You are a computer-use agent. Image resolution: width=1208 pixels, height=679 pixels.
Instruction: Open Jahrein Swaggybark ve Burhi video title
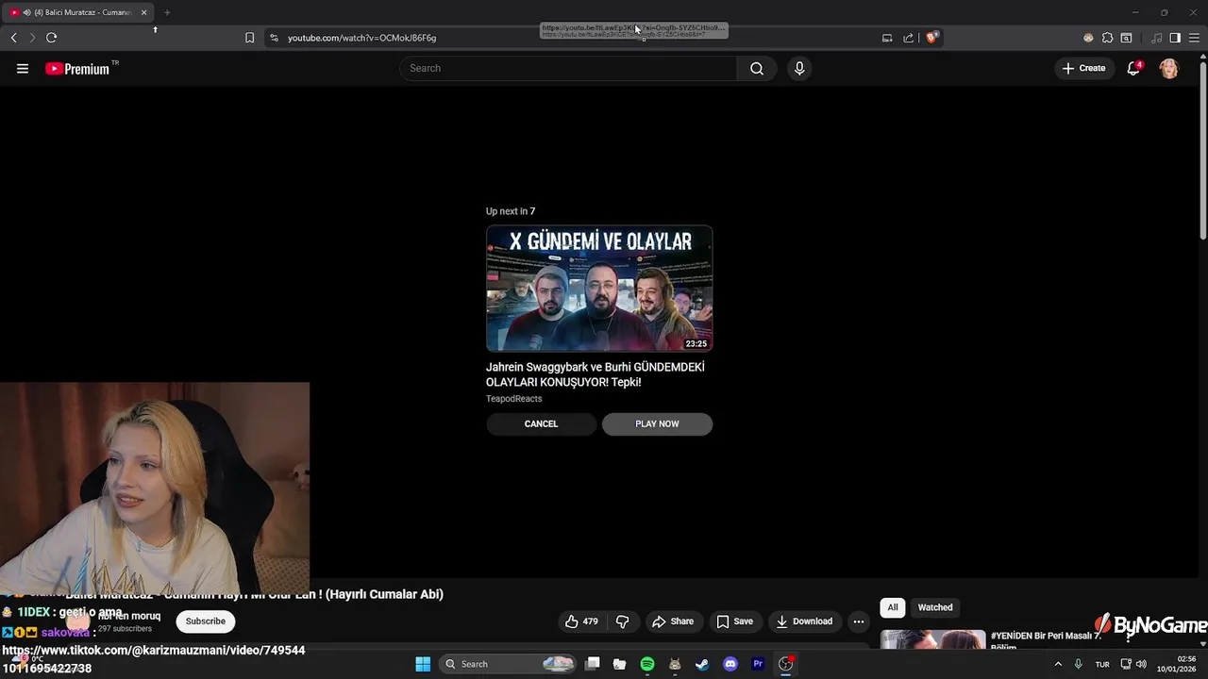(x=596, y=374)
